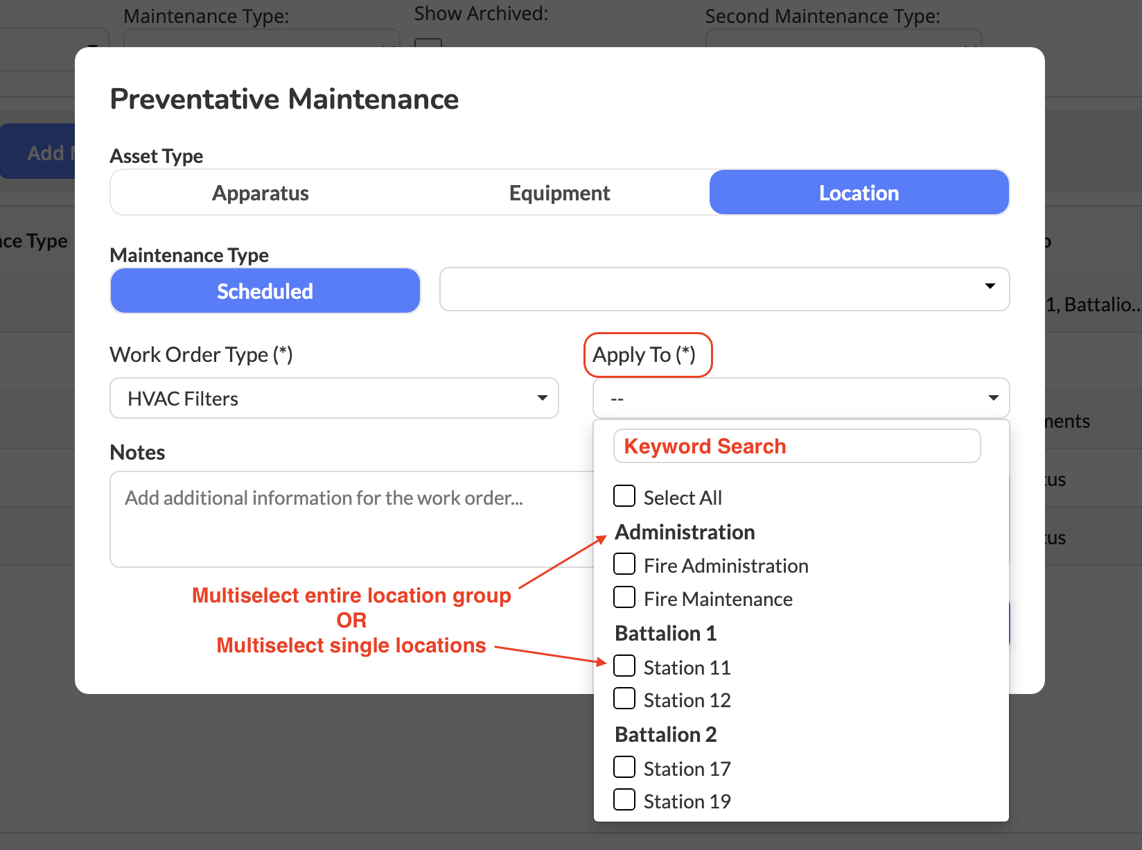Viewport: 1142px width, 850px height.
Task: Open the HVAC Filters work order dropdown
Action: point(334,398)
